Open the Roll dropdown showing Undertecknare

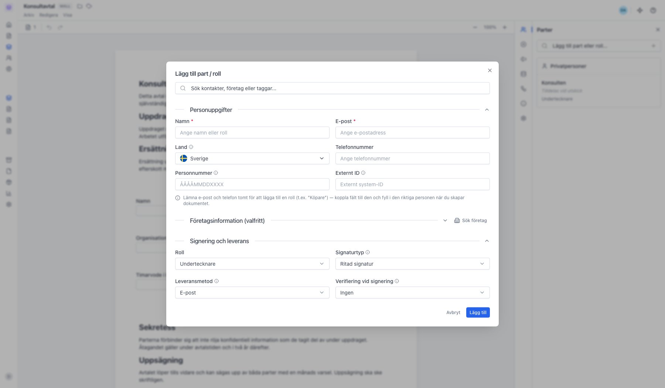coord(252,264)
